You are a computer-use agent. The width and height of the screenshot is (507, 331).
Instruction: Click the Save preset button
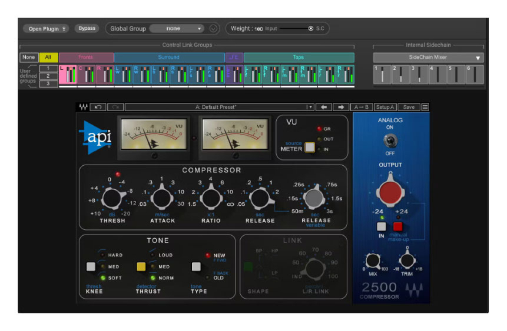[409, 107]
